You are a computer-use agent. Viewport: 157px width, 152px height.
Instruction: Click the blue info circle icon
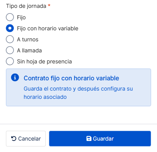point(15,77)
